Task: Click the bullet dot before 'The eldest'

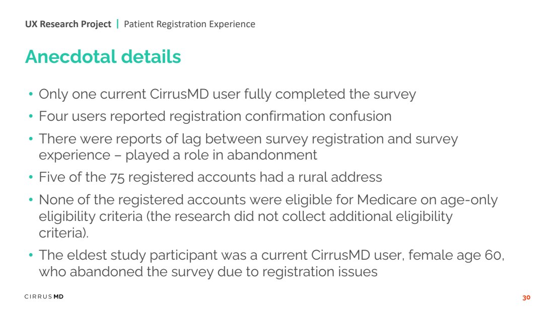Action: coord(31,255)
